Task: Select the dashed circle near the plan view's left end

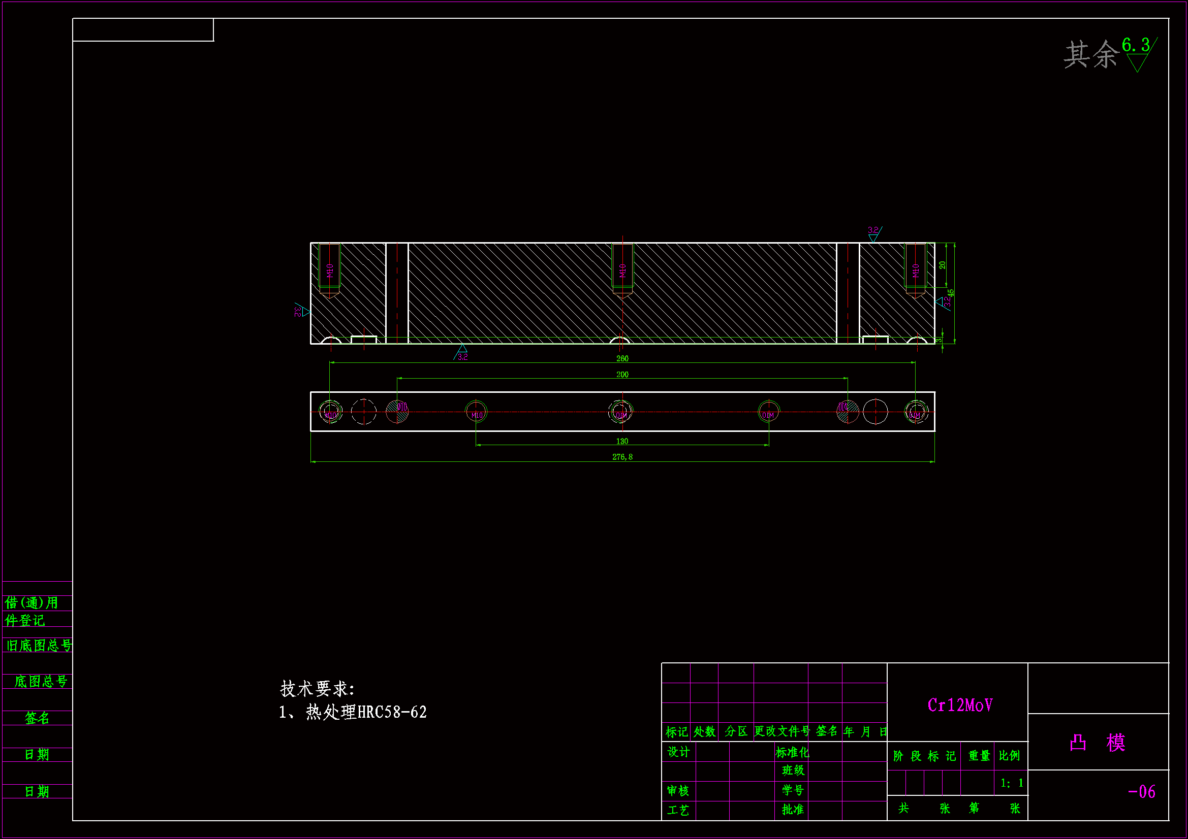Action: pos(364,412)
